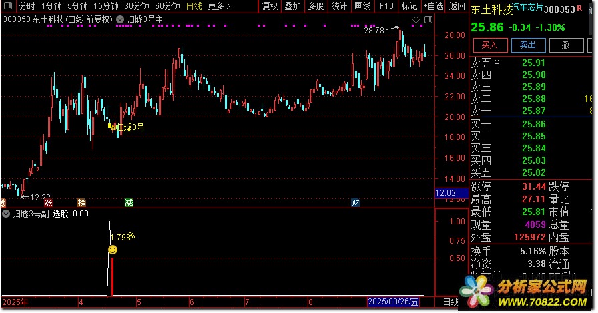Click the 换手 value 5.16%

click(533, 251)
